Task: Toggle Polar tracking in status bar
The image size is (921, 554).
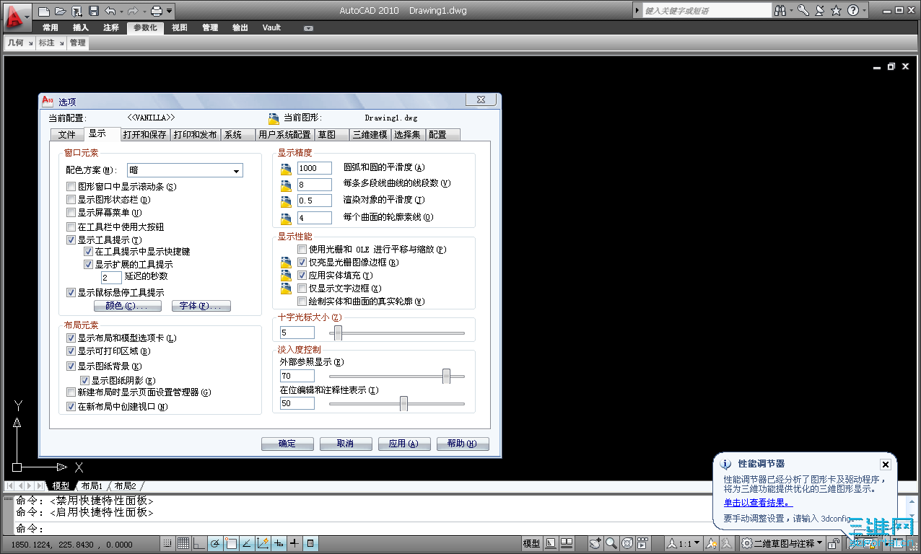Action: (214, 543)
